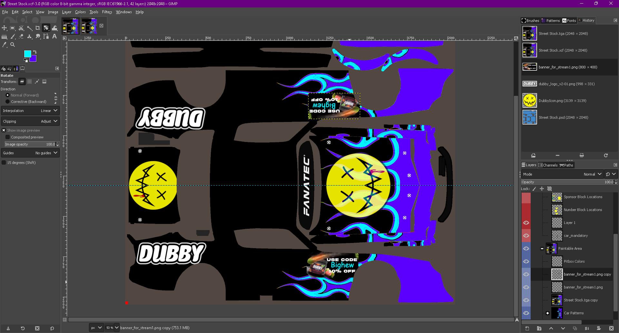Select the Eraser tool
The width and height of the screenshot is (619, 333).
point(21,36)
